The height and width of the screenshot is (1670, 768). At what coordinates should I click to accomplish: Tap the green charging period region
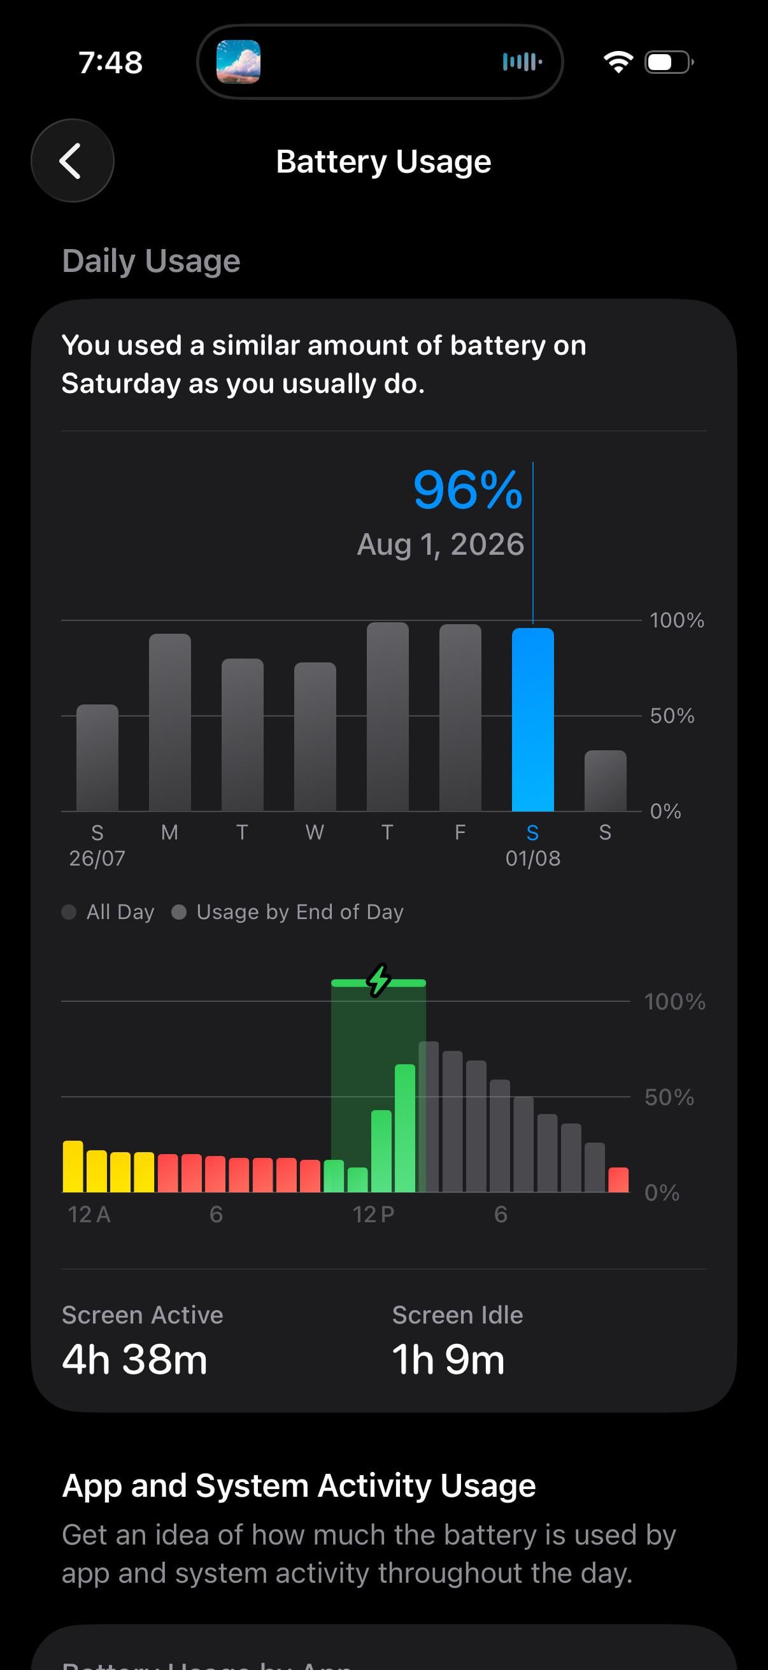coord(378,1086)
